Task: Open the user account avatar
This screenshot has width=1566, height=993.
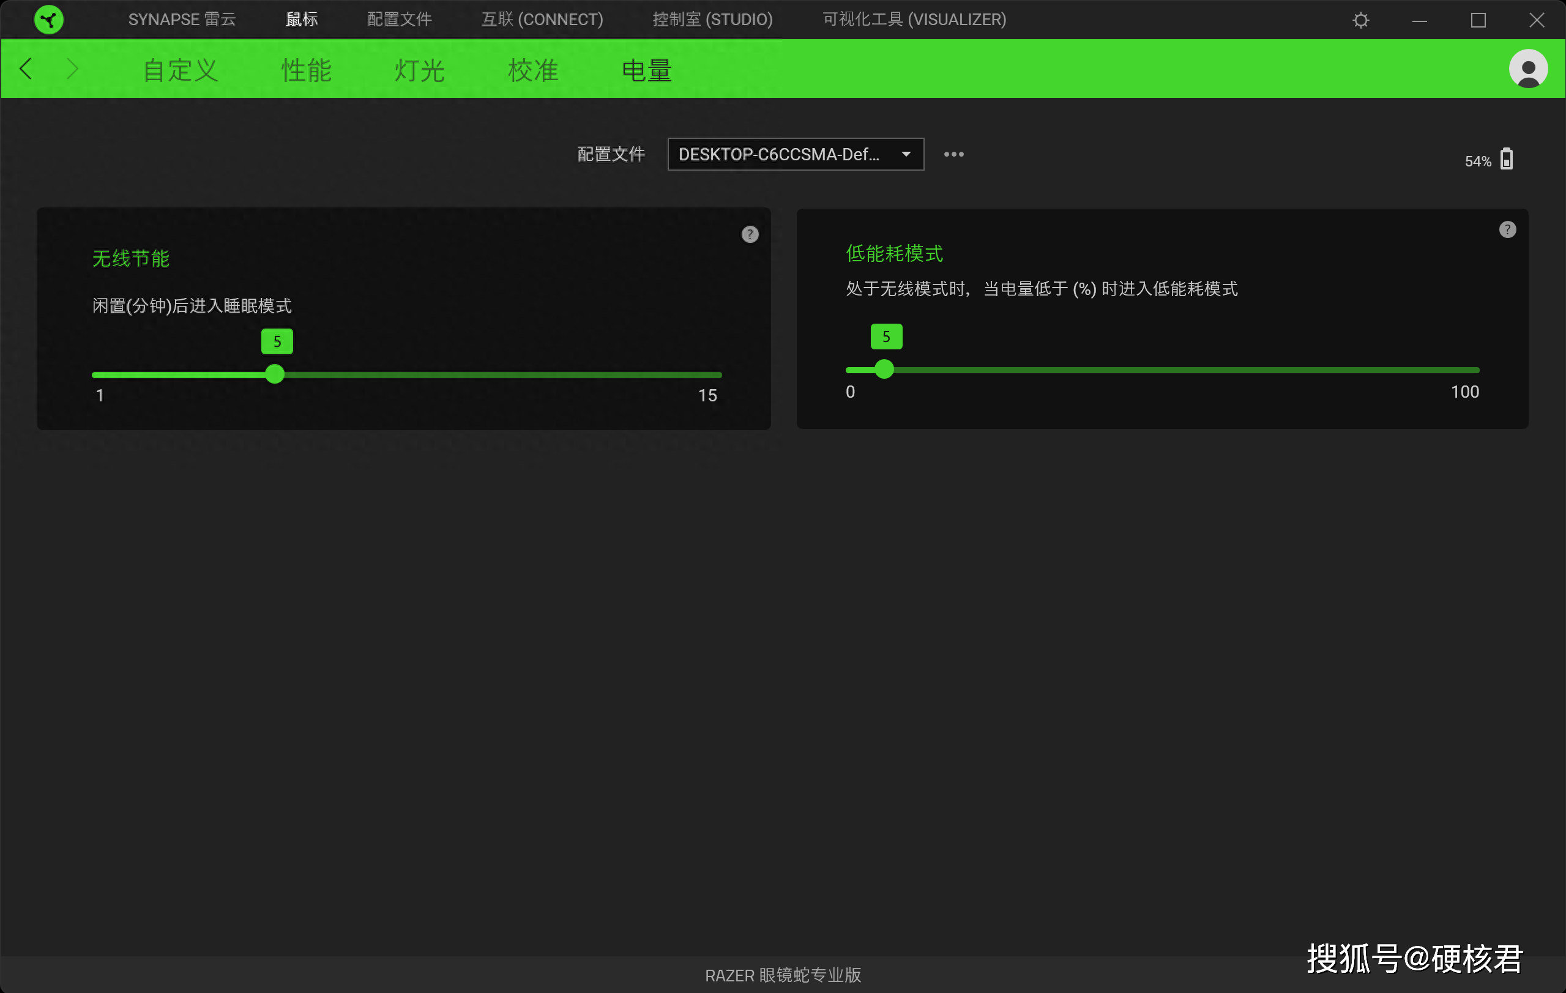Action: coord(1527,69)
